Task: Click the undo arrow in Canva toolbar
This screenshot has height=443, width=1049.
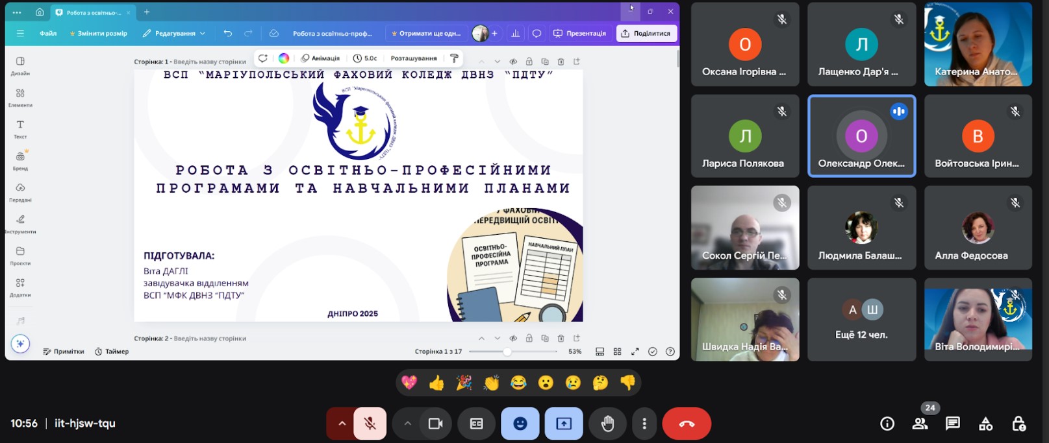Action: (x=227, y=33)
